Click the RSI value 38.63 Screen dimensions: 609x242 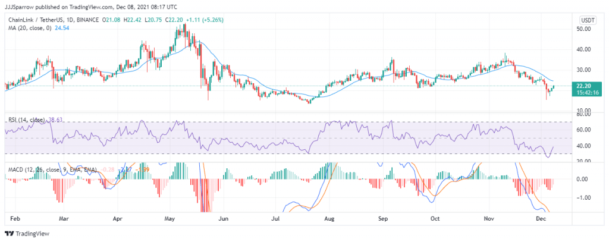[55, 120]
